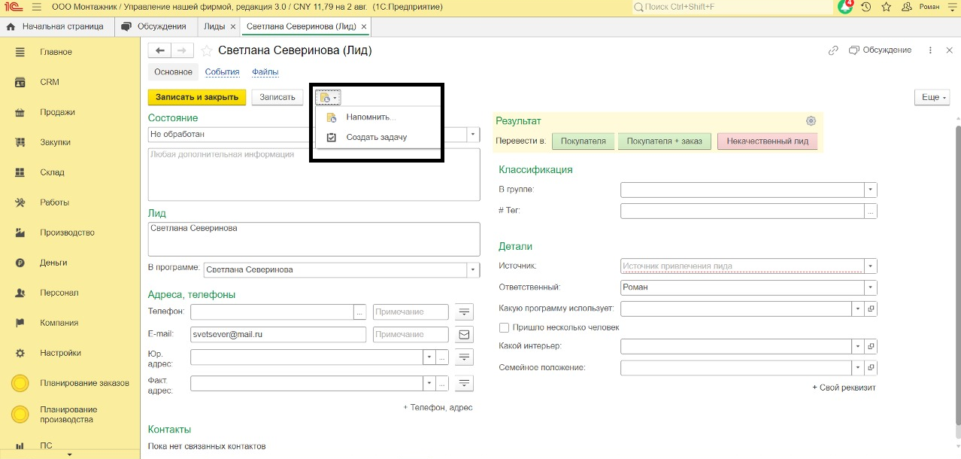Open Планирование производства section

pos(68,415)
